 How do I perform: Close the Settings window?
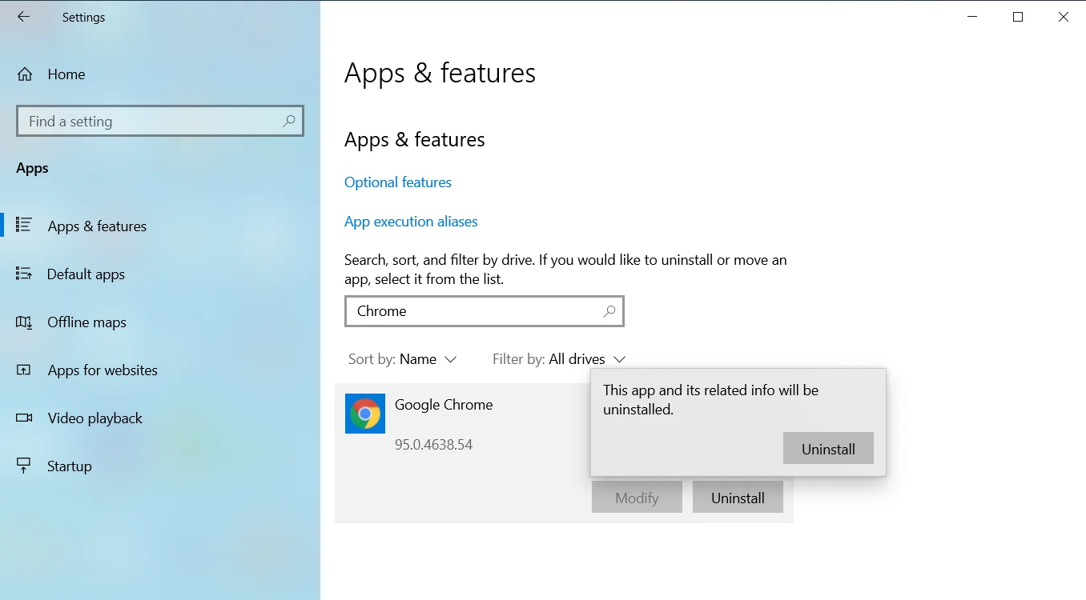coord(1064,17)
